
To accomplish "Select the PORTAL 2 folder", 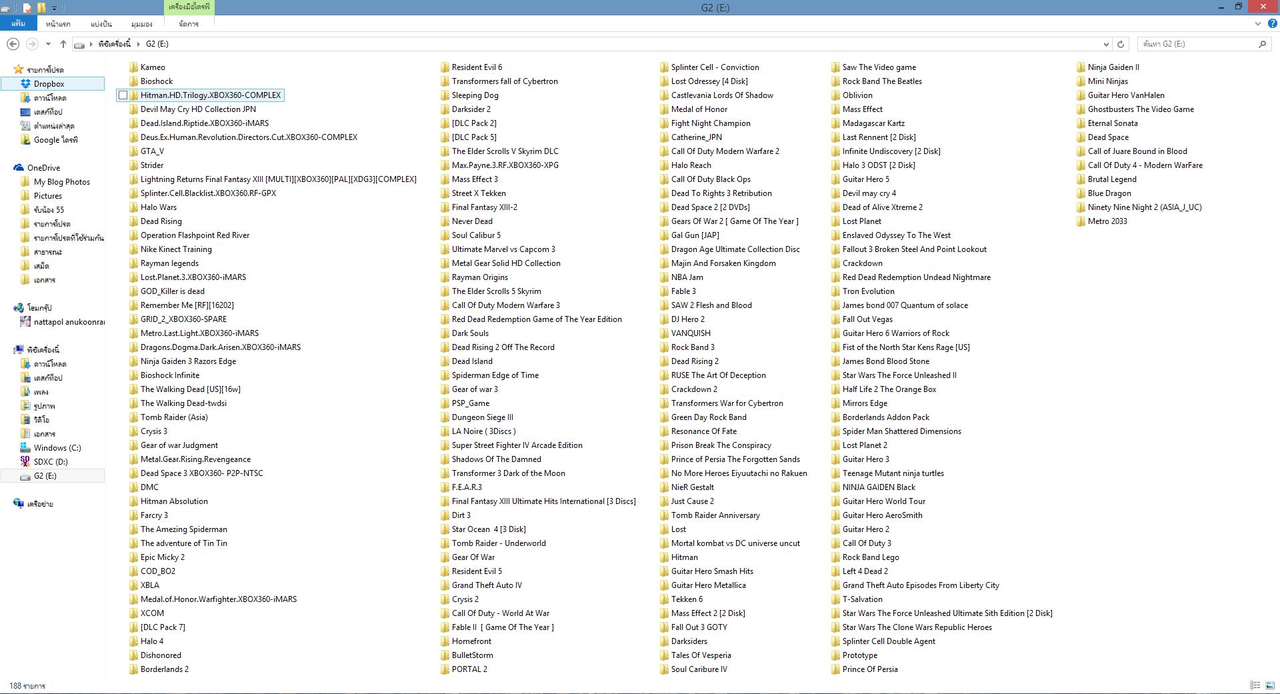I will [469, 669].
